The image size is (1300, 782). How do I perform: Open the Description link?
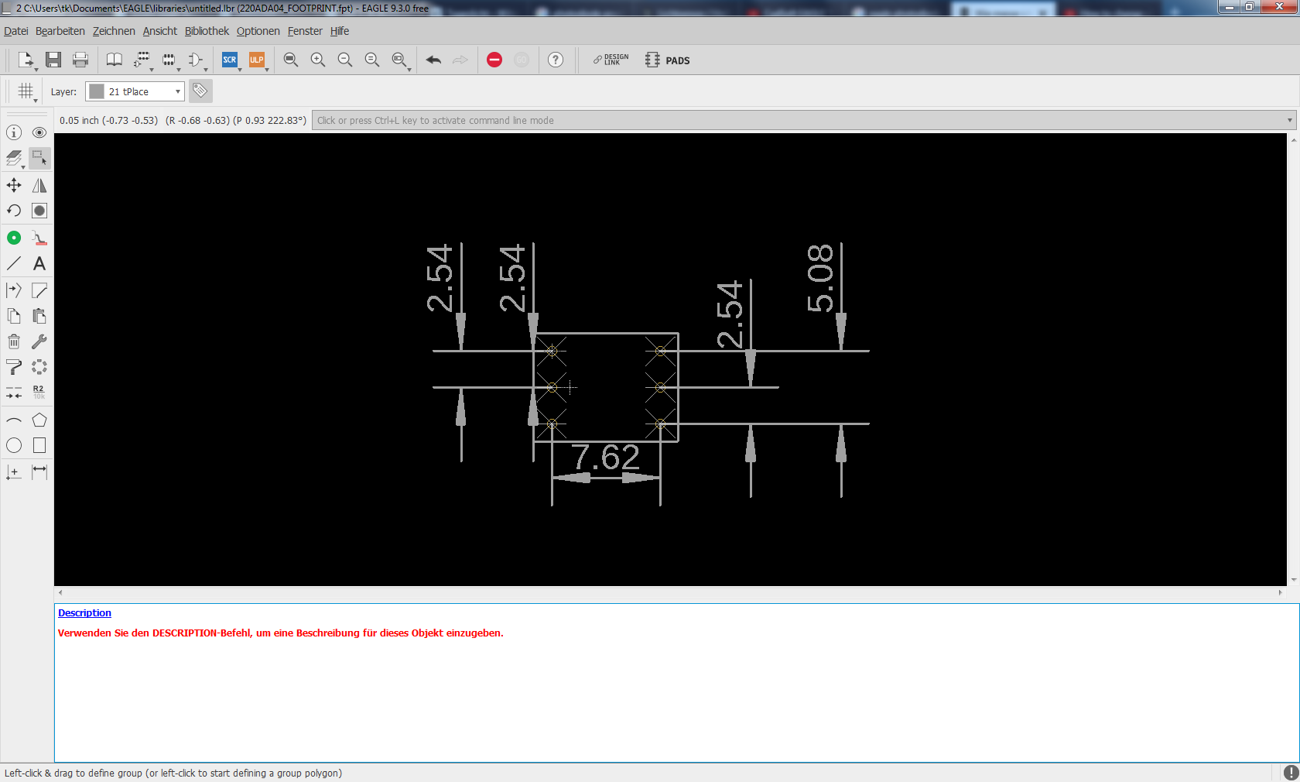(84, 612)
